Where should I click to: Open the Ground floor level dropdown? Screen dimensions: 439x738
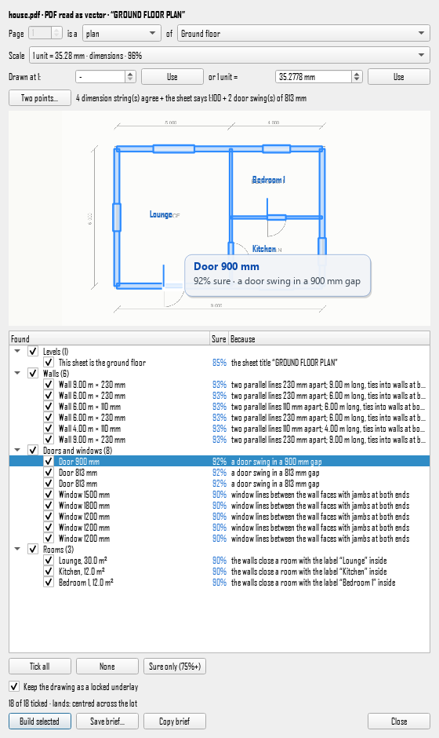[x=303, y=34]
